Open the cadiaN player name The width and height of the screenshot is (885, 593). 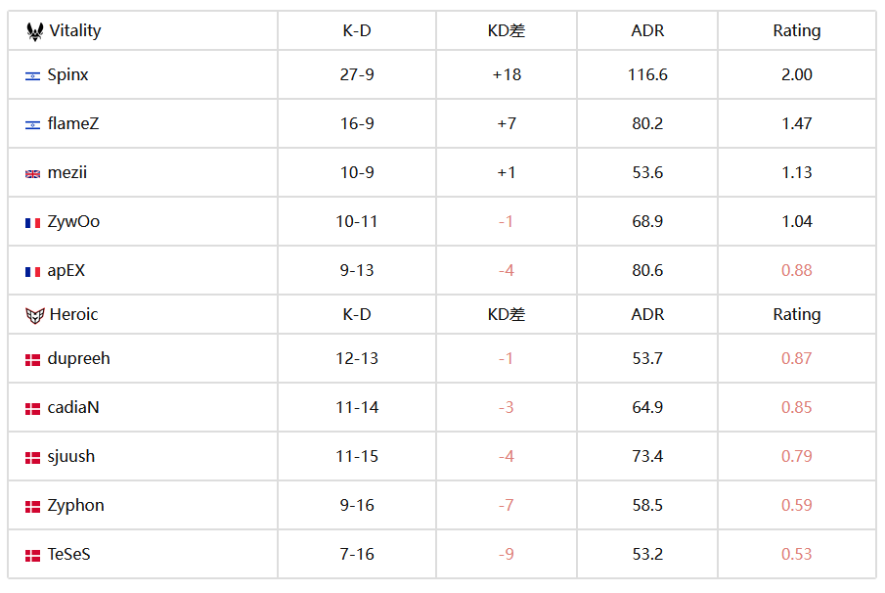[73, 407]
